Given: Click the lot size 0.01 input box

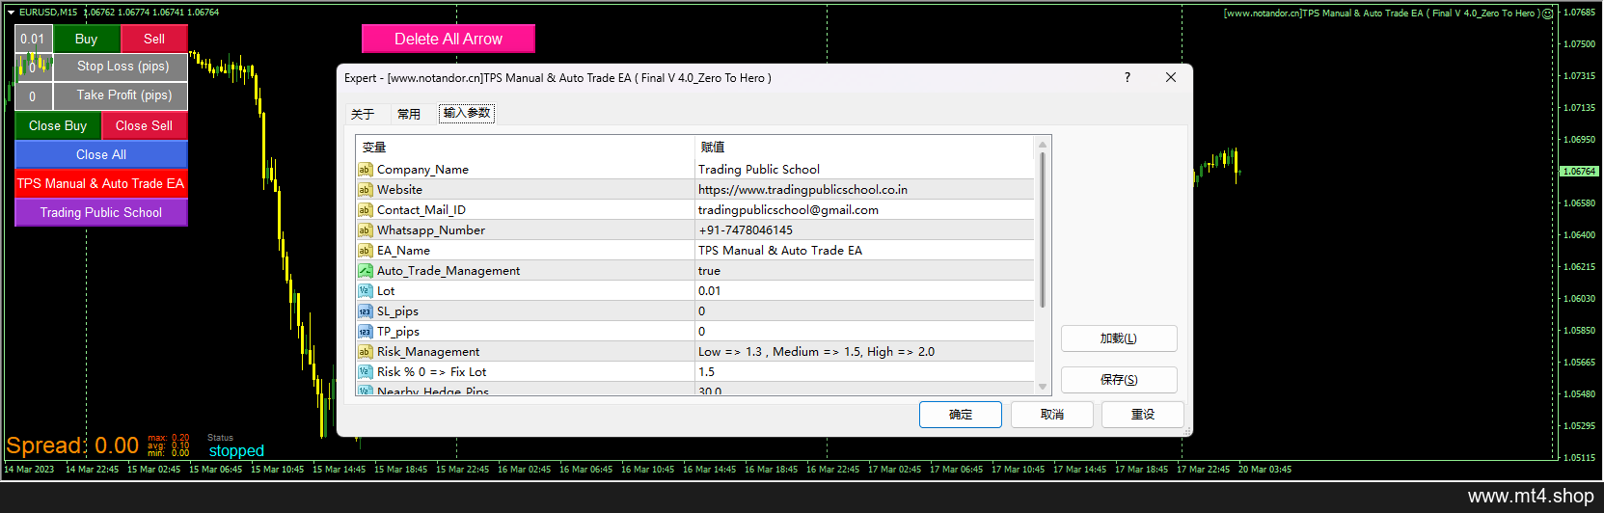Looking at the screenshot, I should 33,40.
